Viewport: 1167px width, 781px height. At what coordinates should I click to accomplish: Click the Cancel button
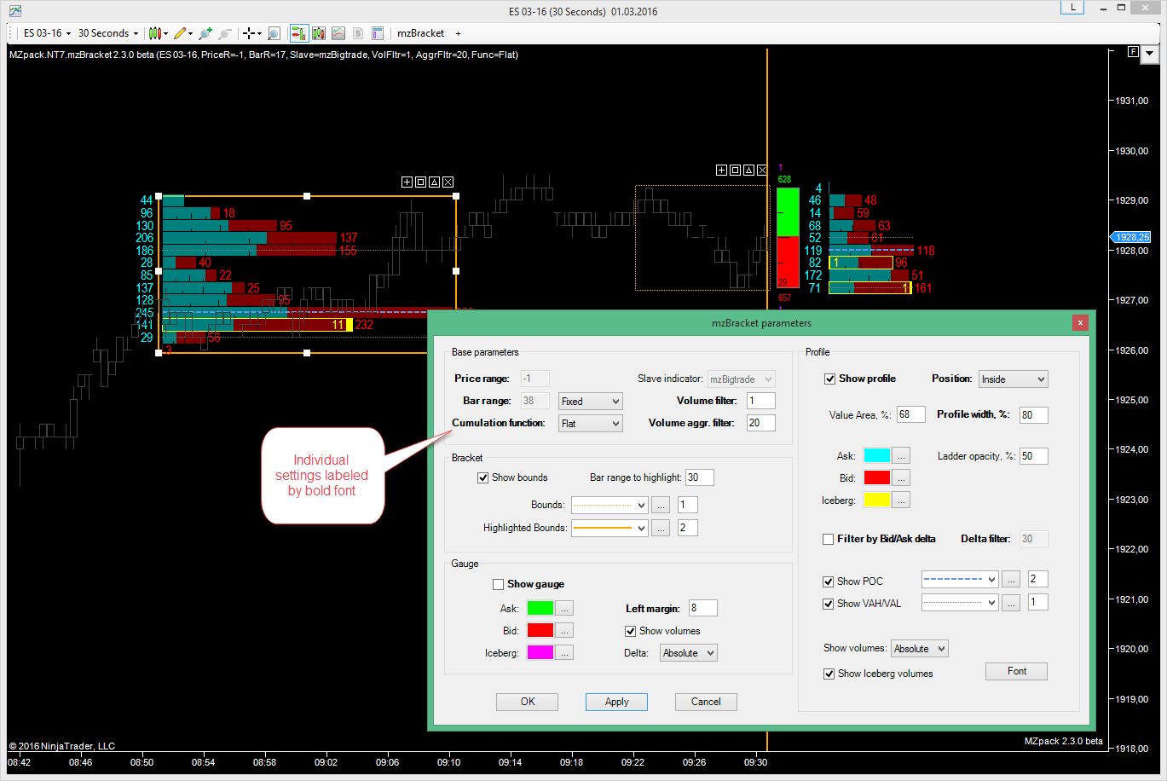(x=706, y=702)
